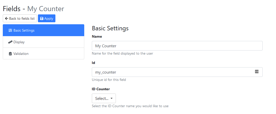The width and height of the screenshot is (276, 114).
Task: Click the bold Id field label
Action: pyautogui.click(x=93, y=63)
